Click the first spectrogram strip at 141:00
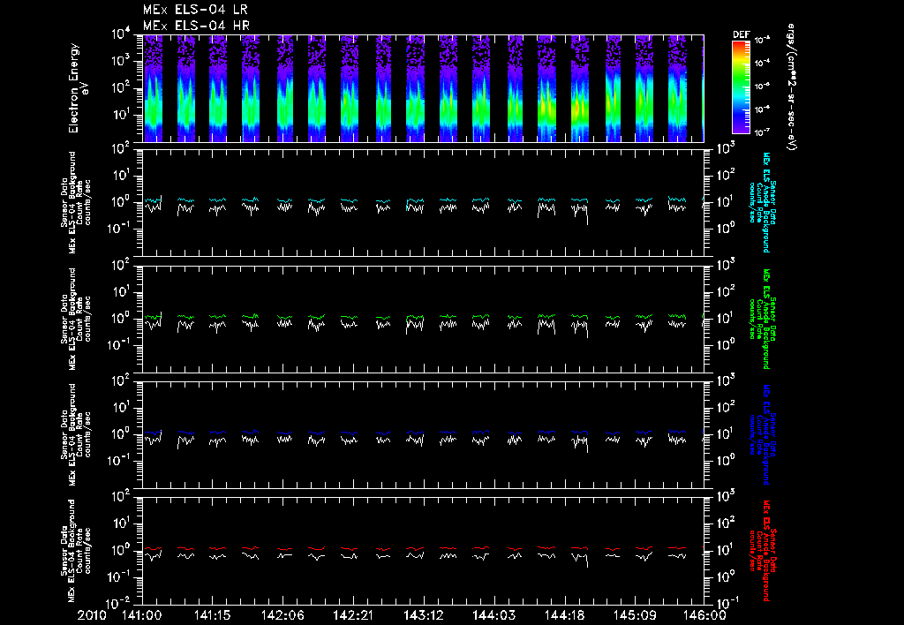This screenshot has width=904, height=625. pyautogui.click(x=153, y=88)
